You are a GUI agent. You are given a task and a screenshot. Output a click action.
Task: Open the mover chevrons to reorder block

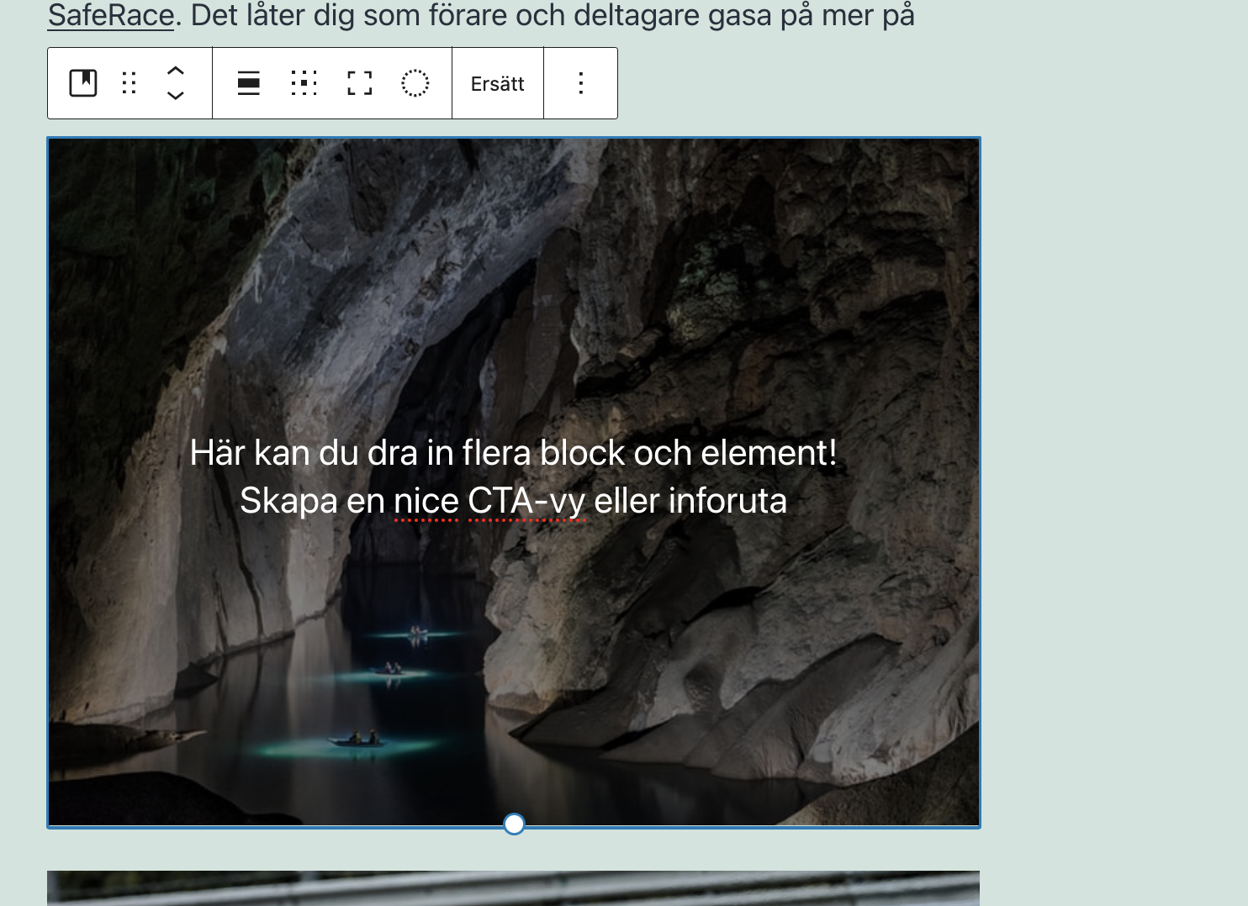tap(175, 82)
